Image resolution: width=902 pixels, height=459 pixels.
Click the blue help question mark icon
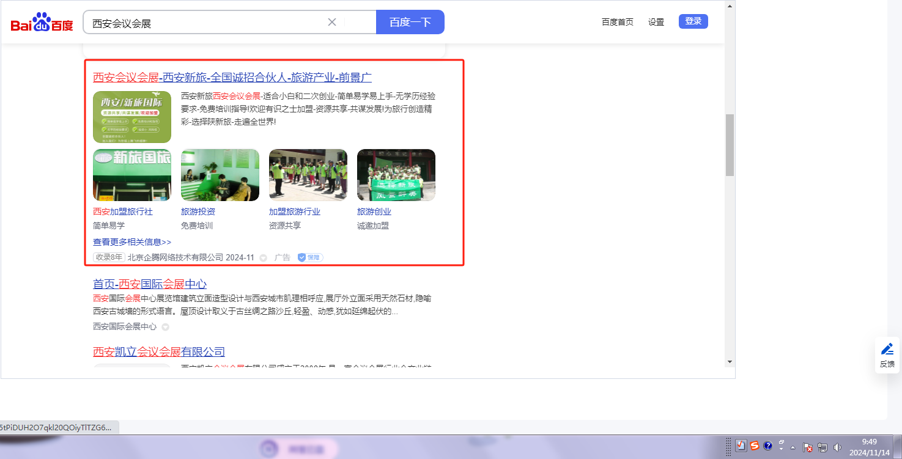(x=768, y=446)
